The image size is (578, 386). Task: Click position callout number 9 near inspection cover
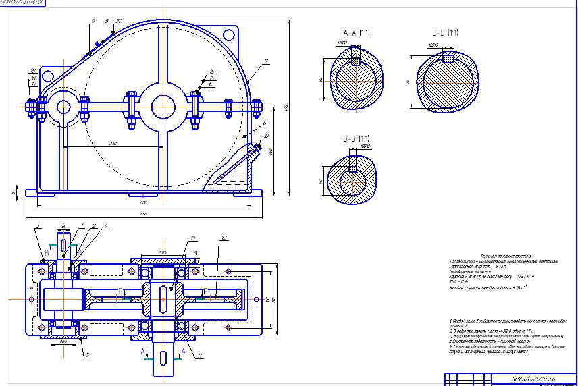point(93,22)
